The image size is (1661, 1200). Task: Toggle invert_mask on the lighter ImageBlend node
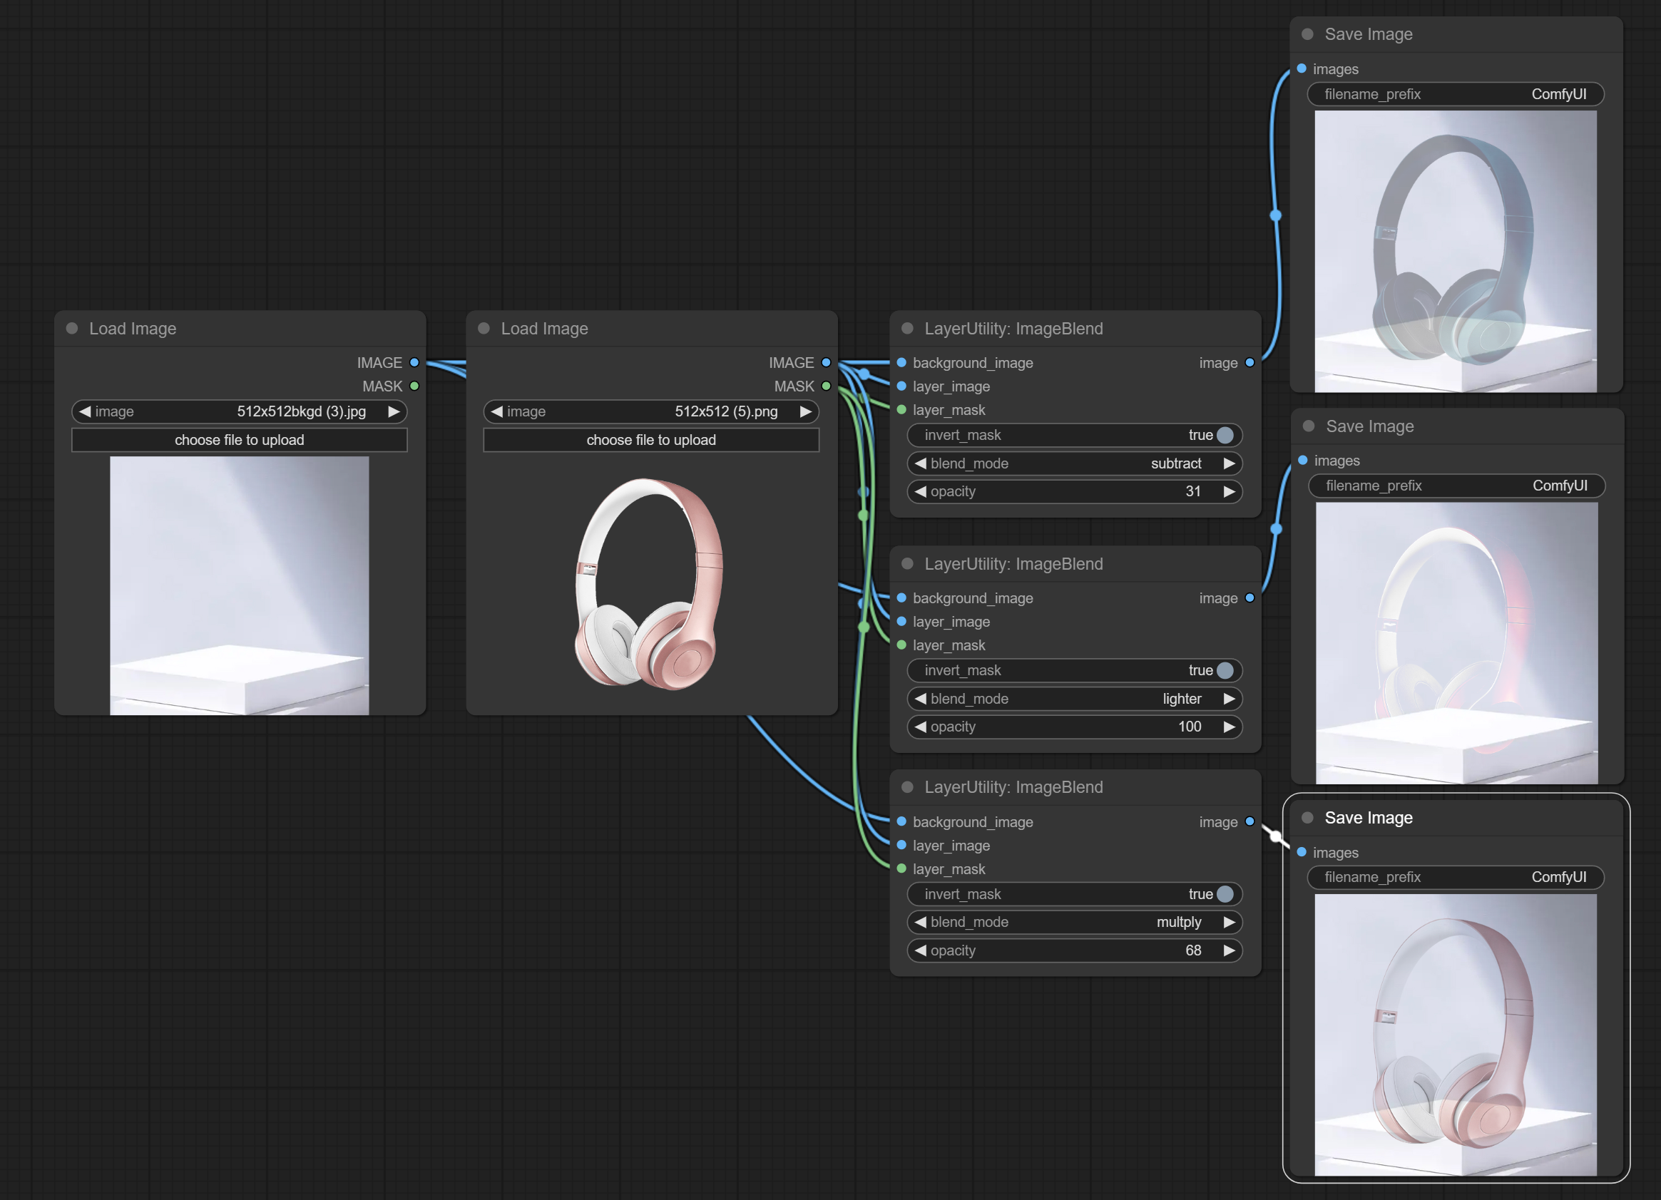[x=1074, y=670]
